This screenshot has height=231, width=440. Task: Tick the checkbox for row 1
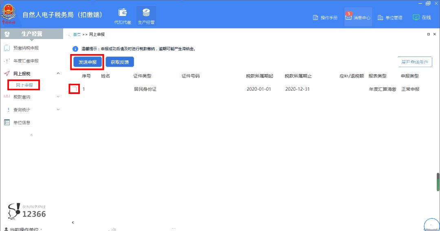(74, 89)
